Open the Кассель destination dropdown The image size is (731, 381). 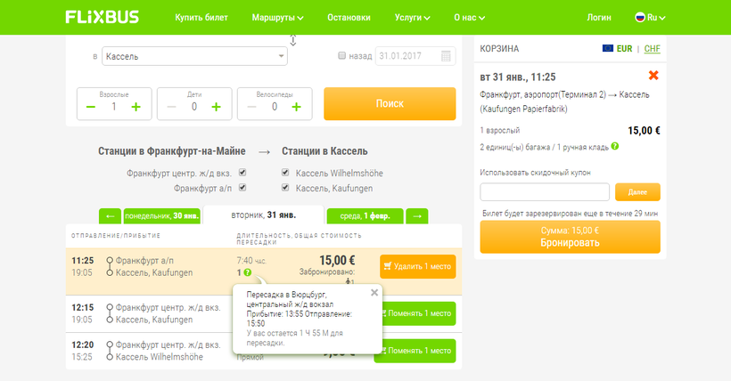tap(195, 56)
